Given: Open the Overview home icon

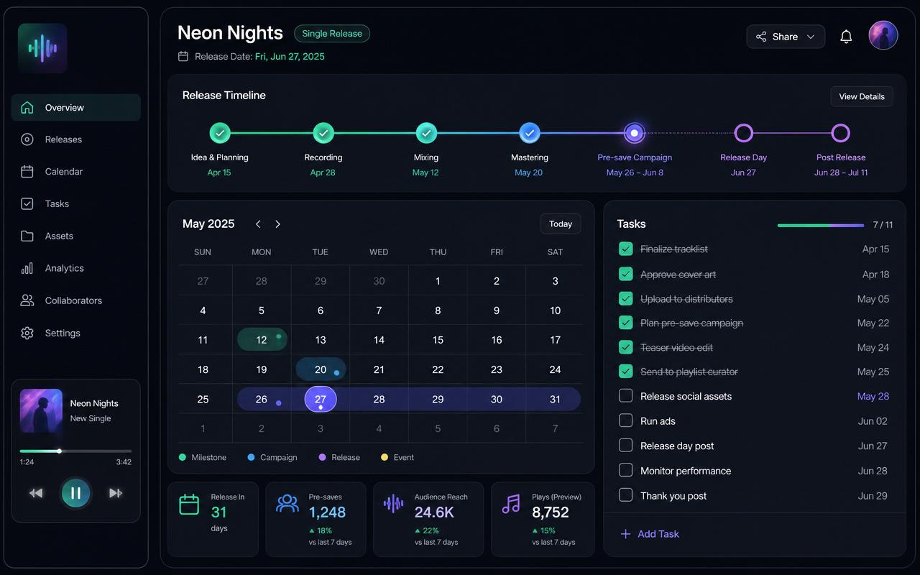Looking at the screenshot, I should (27, 108).
